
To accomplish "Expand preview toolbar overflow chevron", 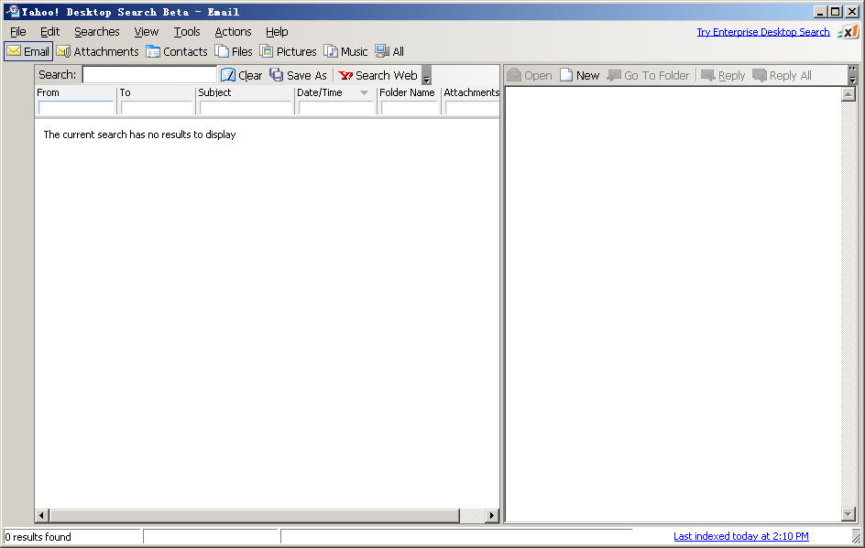I will click(852, 74).
